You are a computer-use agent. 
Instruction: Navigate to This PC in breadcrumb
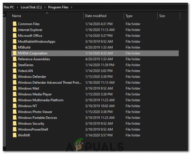pyautogui.click(x=9, y=7)
